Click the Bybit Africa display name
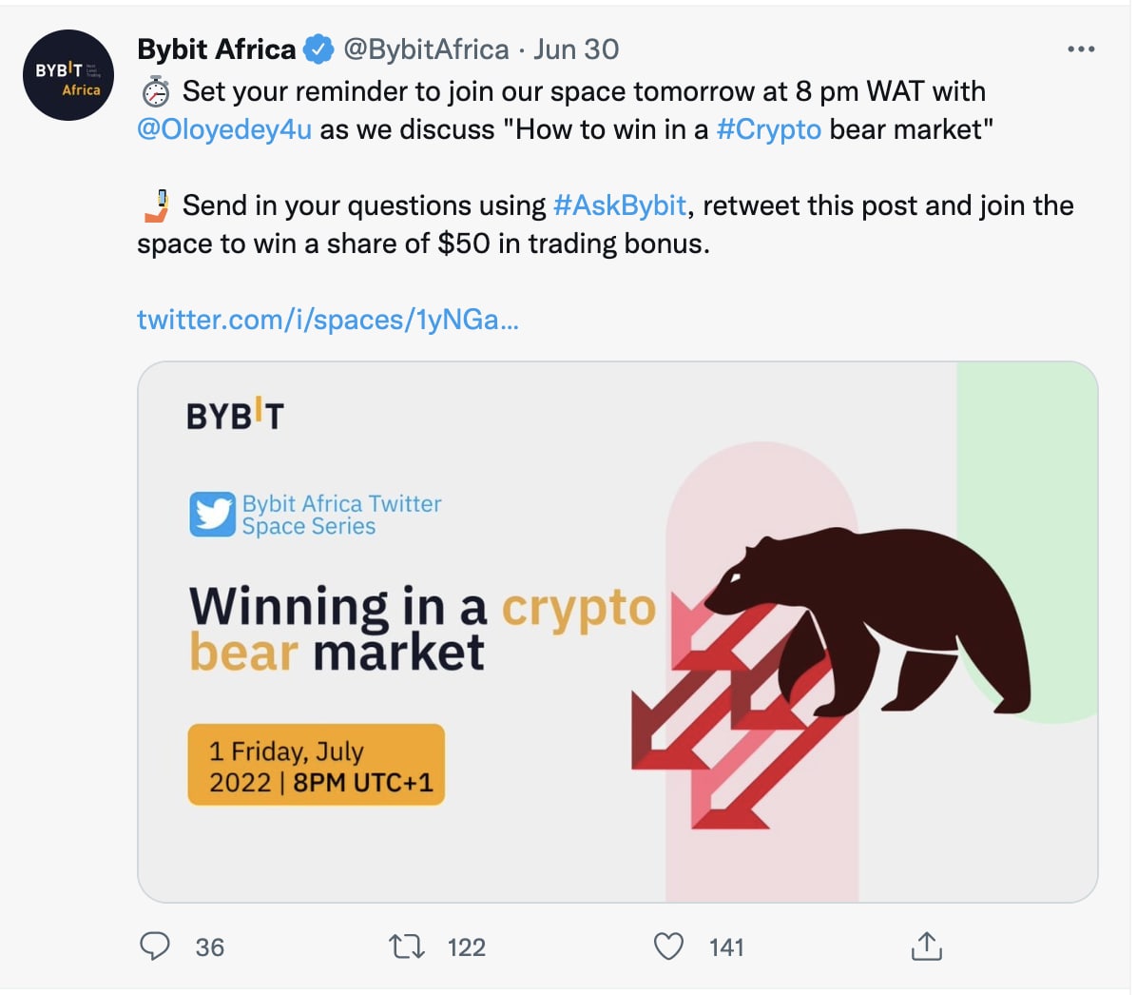1137x995 pixels. [217, 49]
